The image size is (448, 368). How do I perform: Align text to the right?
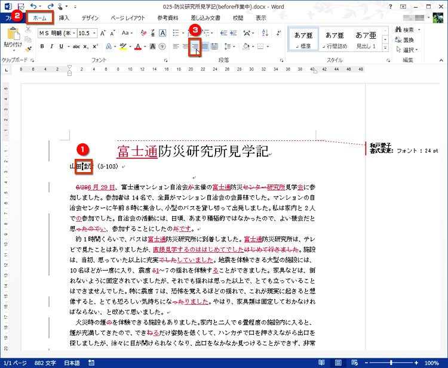195,46
